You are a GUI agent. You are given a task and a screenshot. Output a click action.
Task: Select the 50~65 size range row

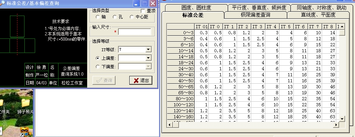coord(181,87)
